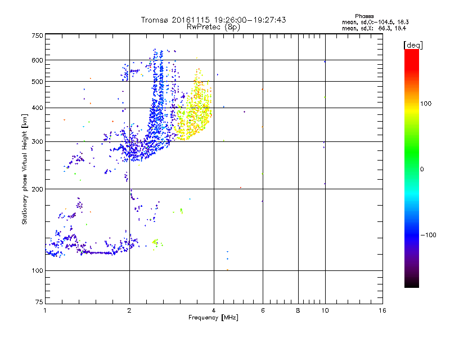The height and width of the screenshot is (338, 450).
Task: Click the x-axis tick label "6"
Action: coord(263,310)
